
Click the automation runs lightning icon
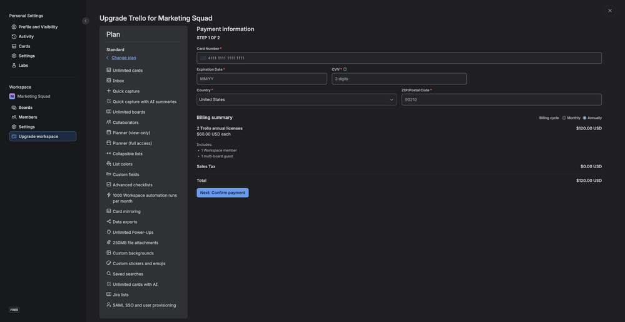[x=108, y=195]
